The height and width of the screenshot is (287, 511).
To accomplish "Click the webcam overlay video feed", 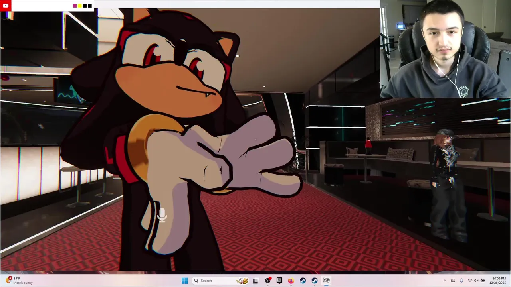I will (446, 49).
